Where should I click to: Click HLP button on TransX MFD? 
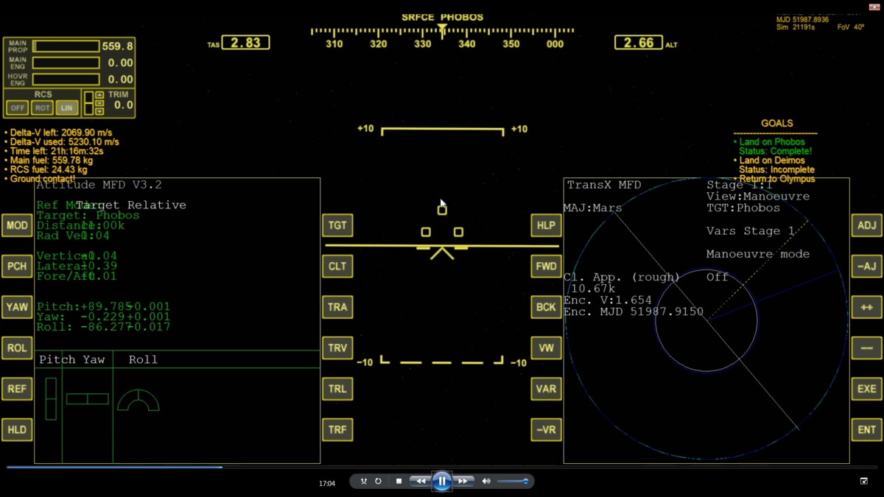click(x=546, y=225)
